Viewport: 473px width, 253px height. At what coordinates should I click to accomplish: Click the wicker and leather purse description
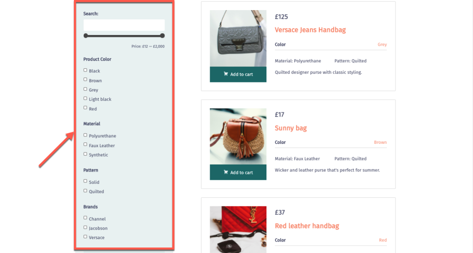click(327, 170)
